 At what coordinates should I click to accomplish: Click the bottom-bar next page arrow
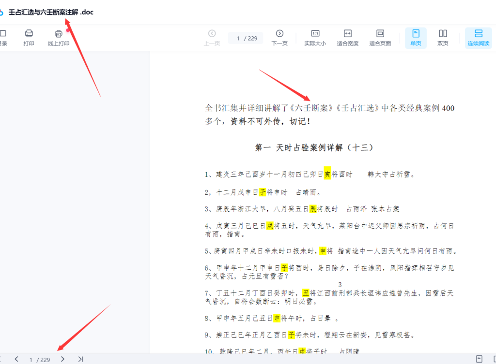click(62, 359)
